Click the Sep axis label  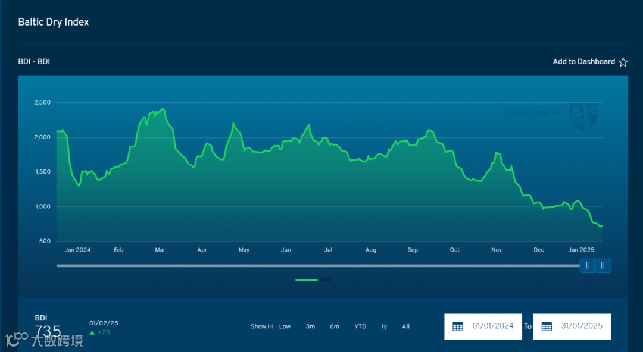[x=413, y=250]
